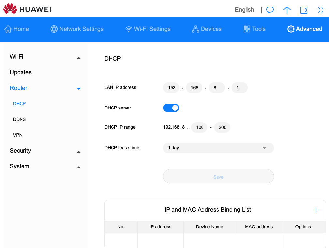Viewport: 329px width, 248px height.
Task: Click the Router sidebar label
Action: coord(19,88)
